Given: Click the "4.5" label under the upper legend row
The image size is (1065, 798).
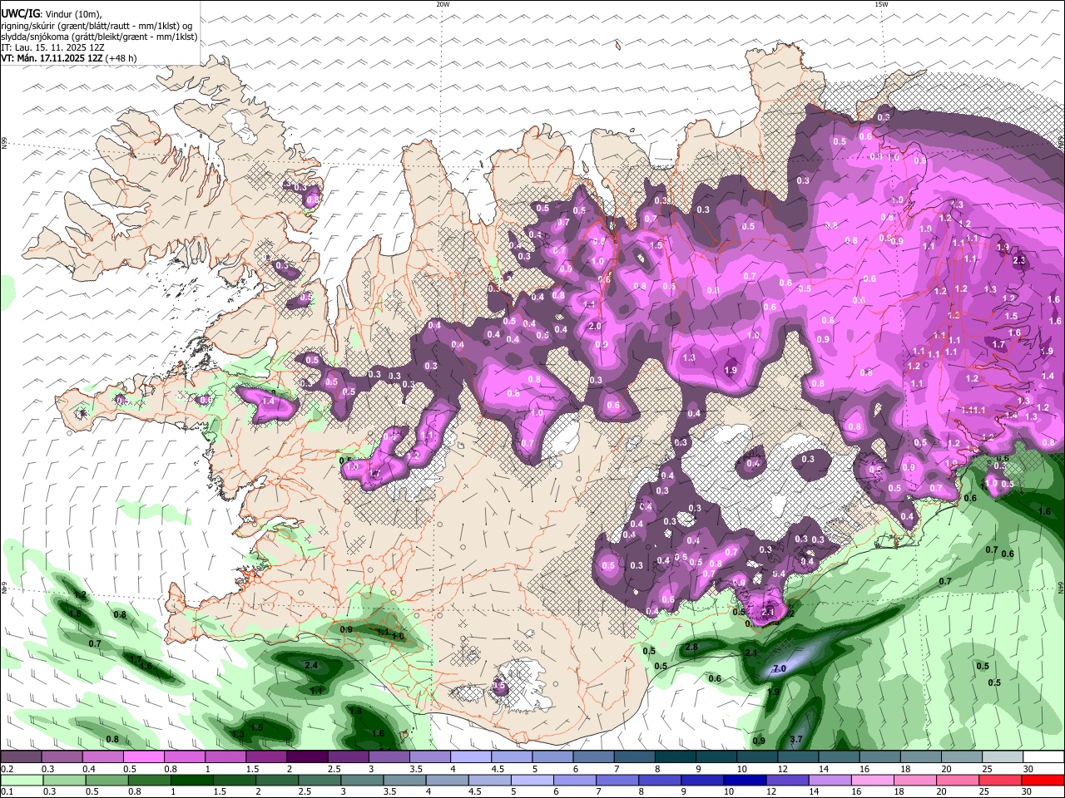Looking at the screenshot, I should click(497, 769).
